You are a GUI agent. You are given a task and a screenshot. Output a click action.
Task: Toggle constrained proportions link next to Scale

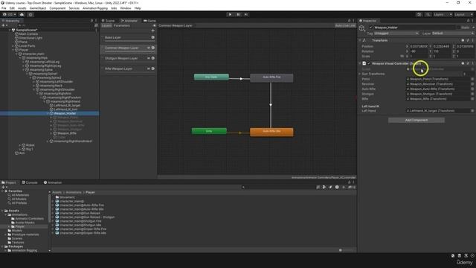tap(402, 57)
